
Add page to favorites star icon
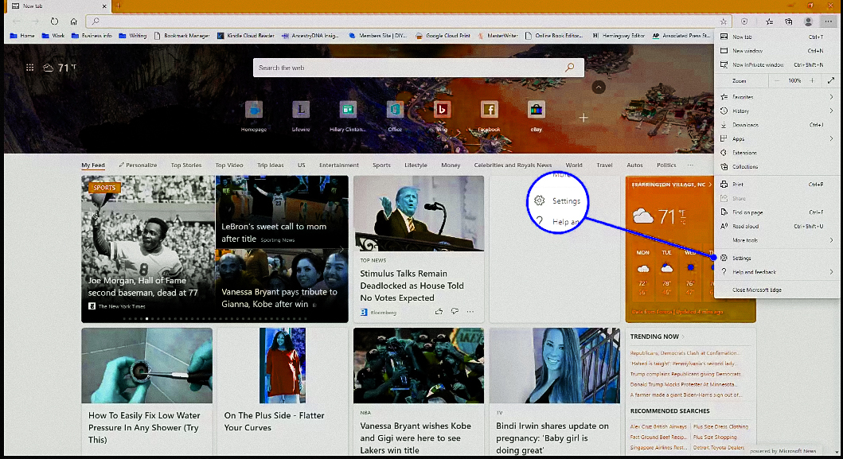(724, 21)
